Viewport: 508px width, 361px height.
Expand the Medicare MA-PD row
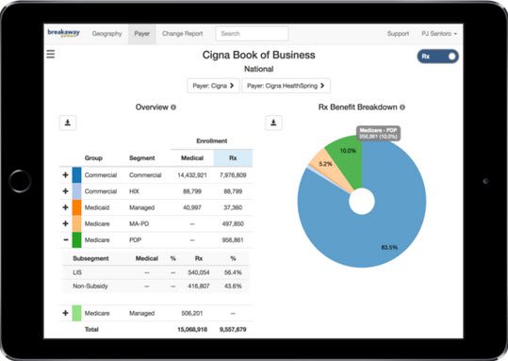click(65, 223)
